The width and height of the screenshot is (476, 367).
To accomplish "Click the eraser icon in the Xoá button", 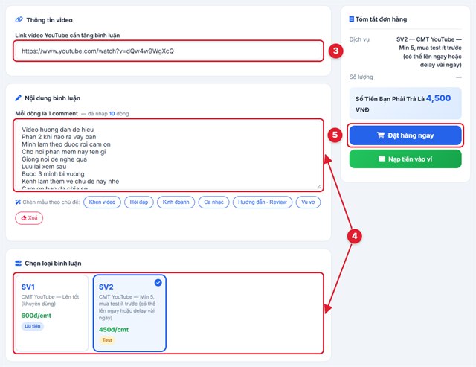I will point(24,218).
